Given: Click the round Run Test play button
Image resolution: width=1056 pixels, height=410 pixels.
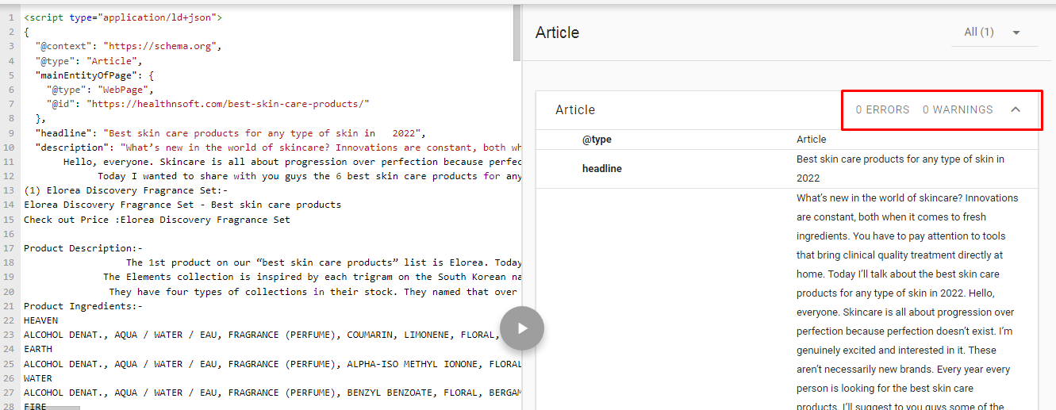Looking at the screenshot, I should coord(522,328).
